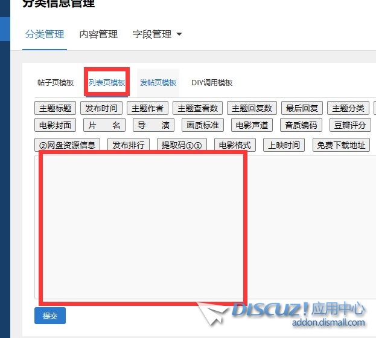
Task: Insert the 片名 field tag
Action: pos(104,125)
